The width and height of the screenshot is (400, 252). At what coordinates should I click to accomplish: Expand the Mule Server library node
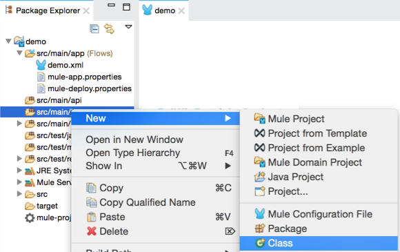click(x=19, y=182)
